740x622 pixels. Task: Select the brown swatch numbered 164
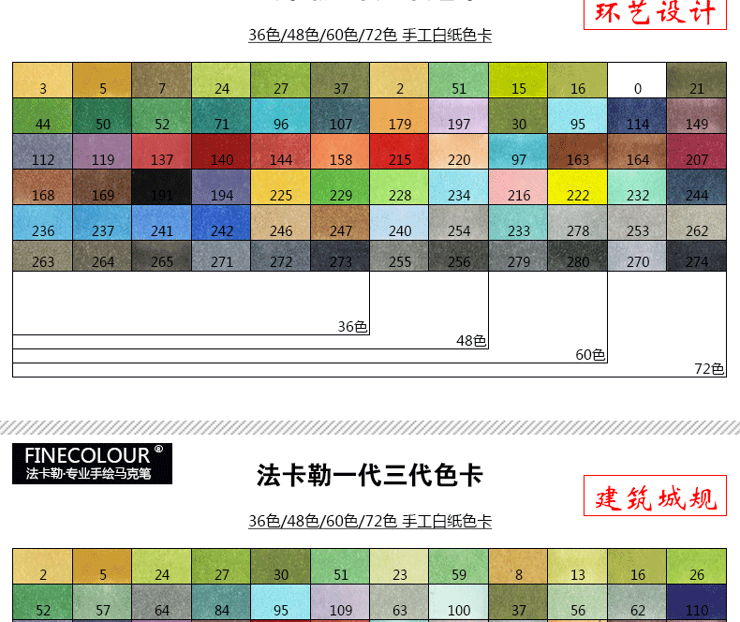pos(637,152)
